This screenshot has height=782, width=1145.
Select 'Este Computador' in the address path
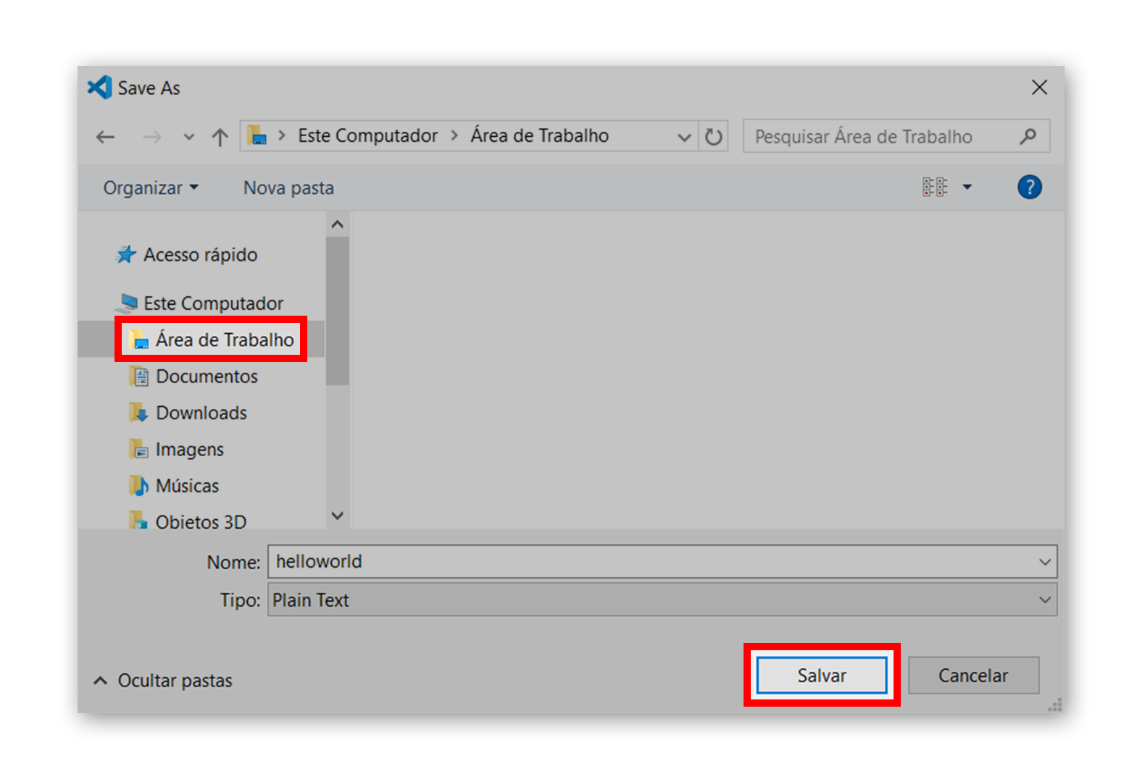point(367,135)
